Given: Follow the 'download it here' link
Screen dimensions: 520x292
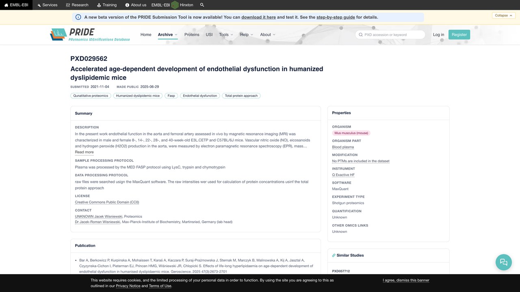Looking at the screenshot, I should click(x=258, y=17).
